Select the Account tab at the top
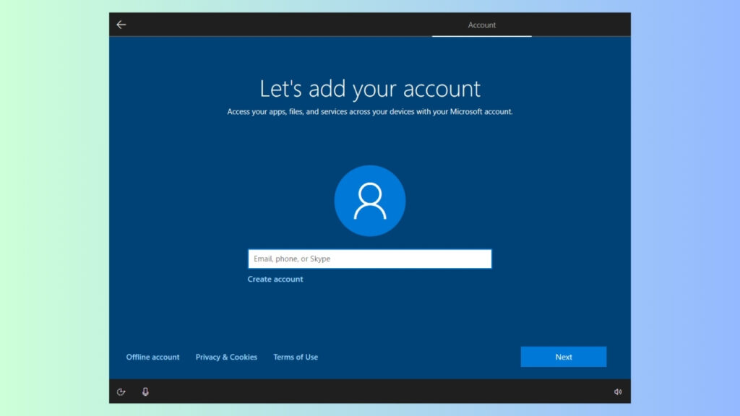Image resolution: width=740 pixels, height=416 pixels. point(481,25)
